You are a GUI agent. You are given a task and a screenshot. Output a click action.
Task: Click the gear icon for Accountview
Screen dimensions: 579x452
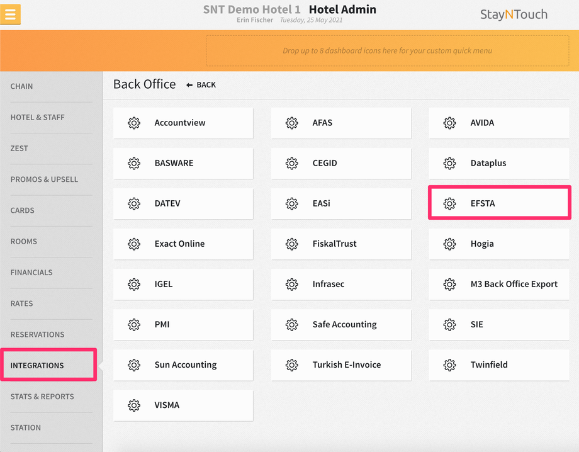click(134, 123)
